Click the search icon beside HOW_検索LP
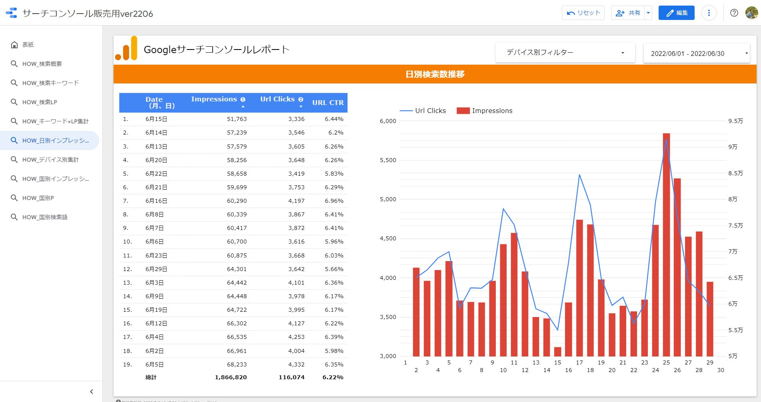This screenshot has width=761, height=402. coord(14,102)
